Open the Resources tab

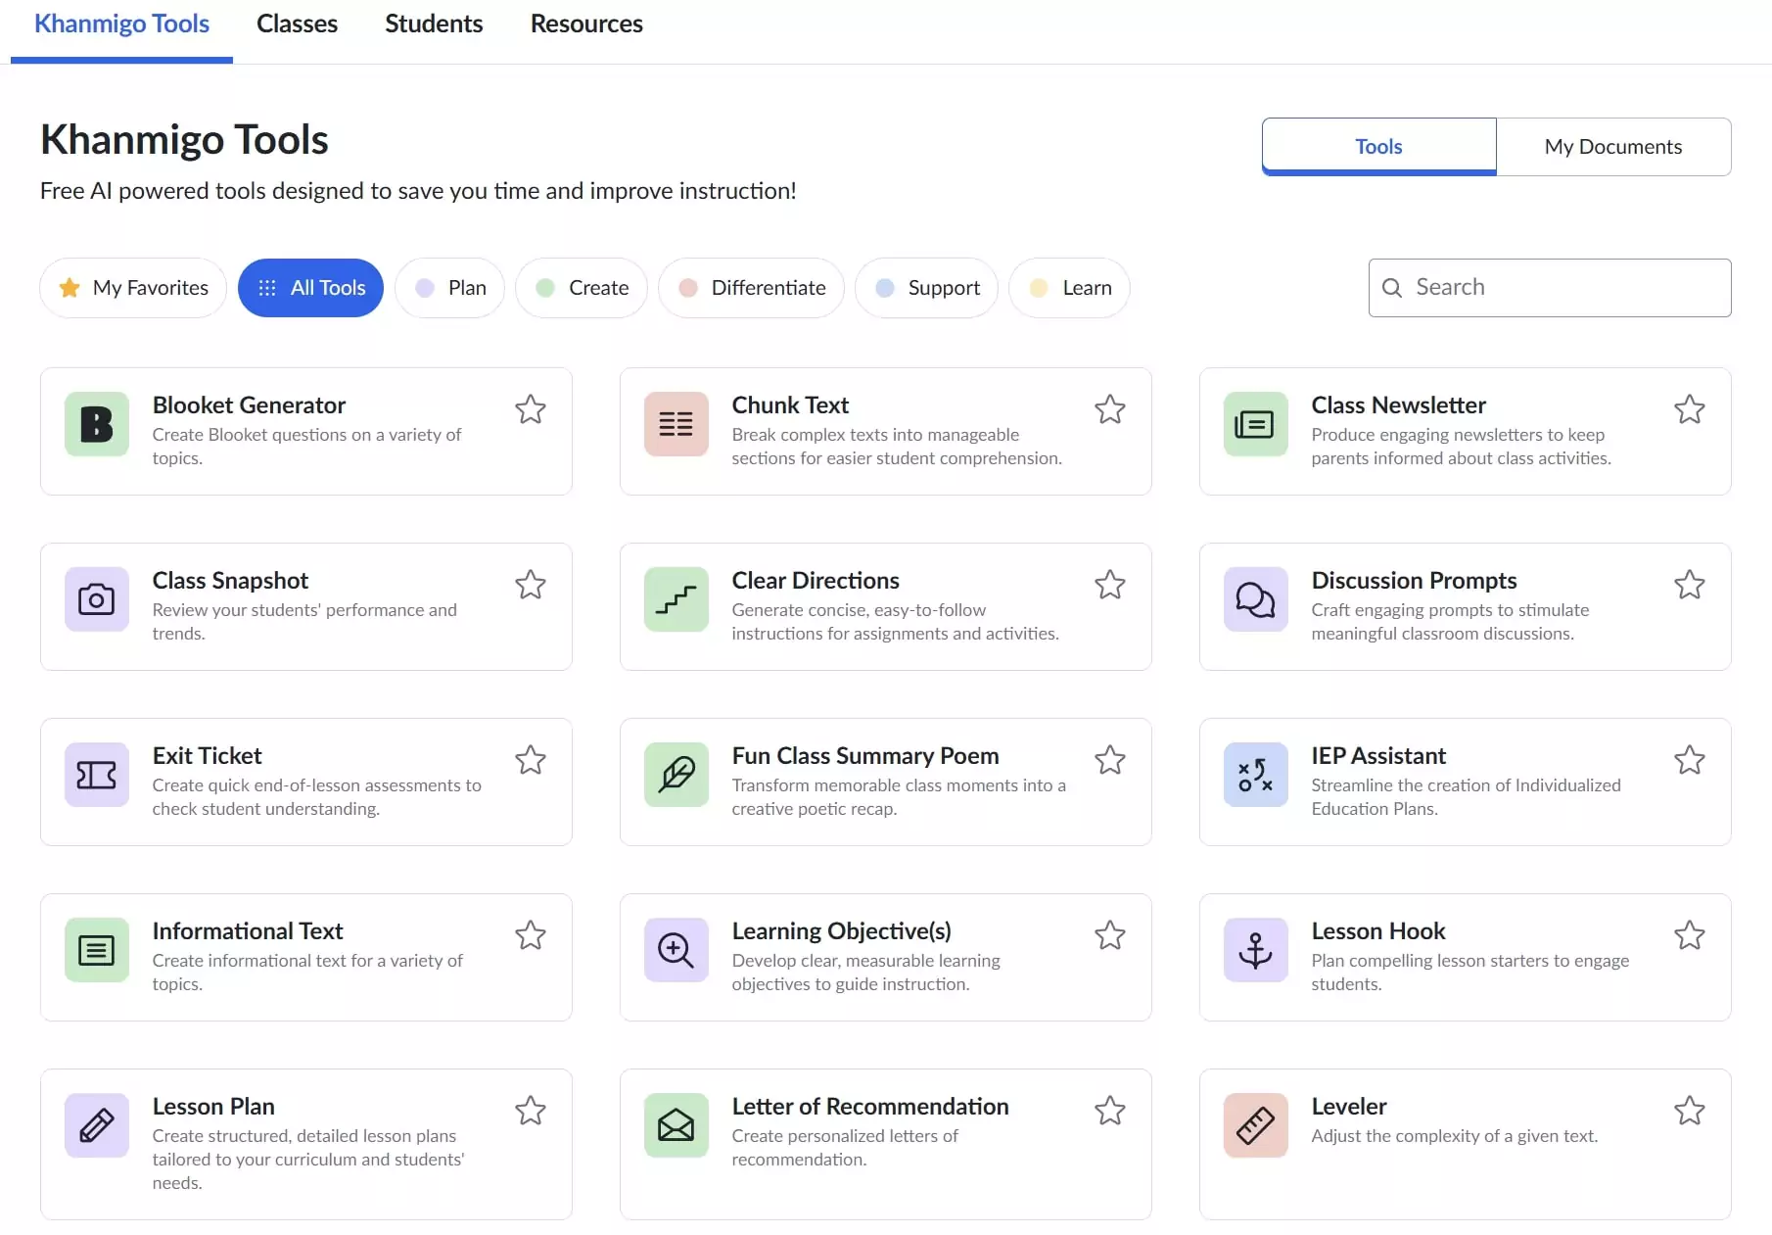coord(586,24)
